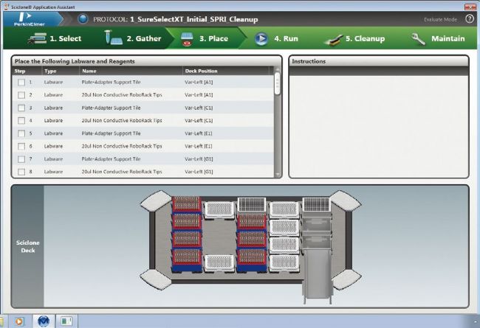
Task: Click the Cleanup step brush icon
Action: point(333,40)
